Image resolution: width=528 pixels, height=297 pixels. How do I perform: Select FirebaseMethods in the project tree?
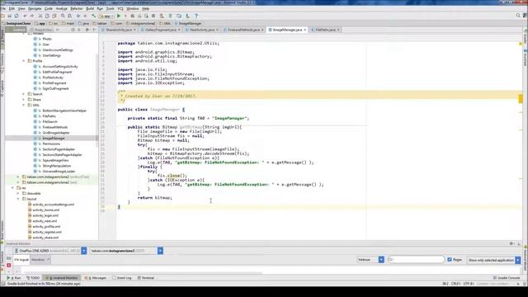pos(55,127)
